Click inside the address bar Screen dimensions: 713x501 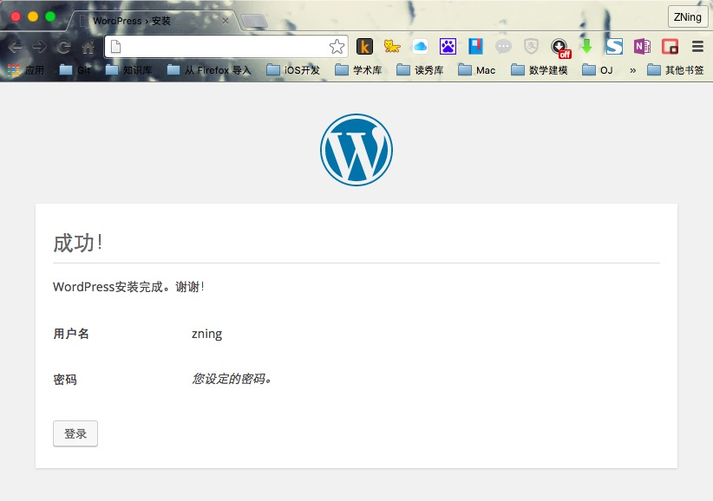pyautogui.click(x=226, y=46)
